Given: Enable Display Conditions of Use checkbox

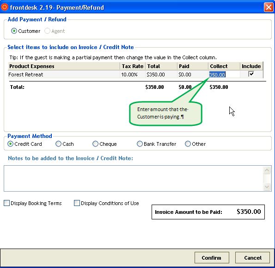Looking at the screenshot, I should coord(77,203).
